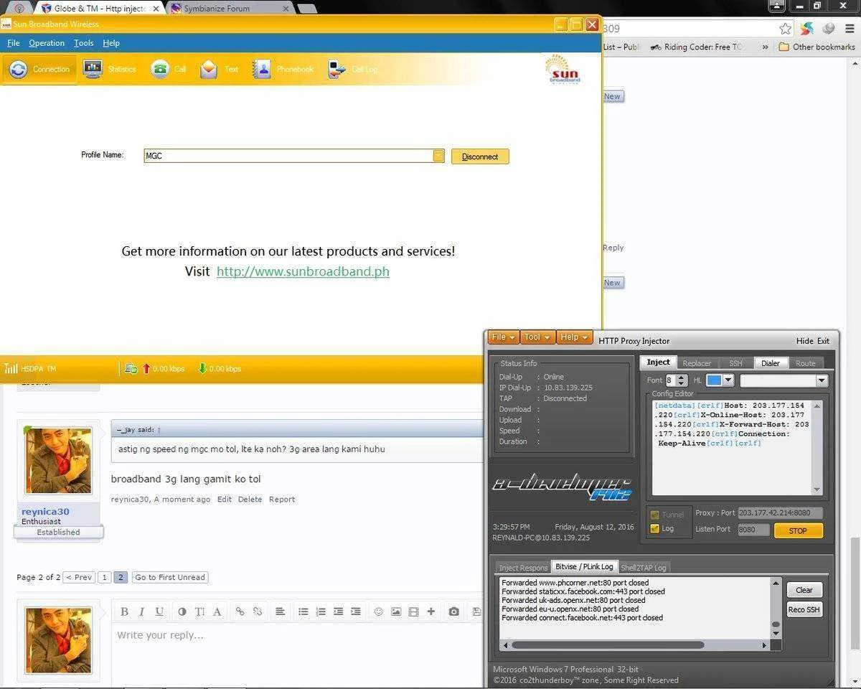This screenshot has height=689, width=861.
Task: Expand the empty combo box beside HL
Action: click(x=822, y=380)
